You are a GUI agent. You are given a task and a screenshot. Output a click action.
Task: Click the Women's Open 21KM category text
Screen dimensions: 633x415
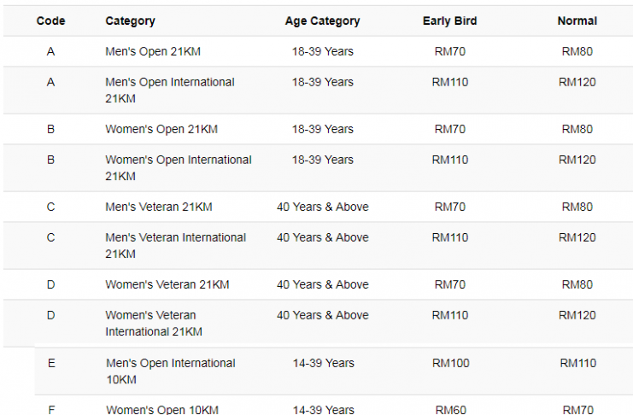(x=161, y=129)
